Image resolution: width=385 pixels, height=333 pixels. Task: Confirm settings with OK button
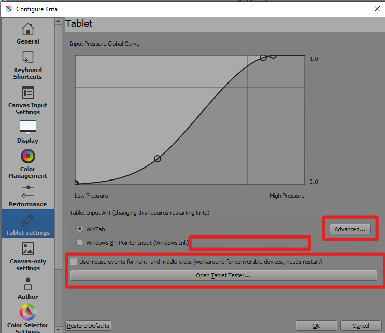tap(316, 326)
